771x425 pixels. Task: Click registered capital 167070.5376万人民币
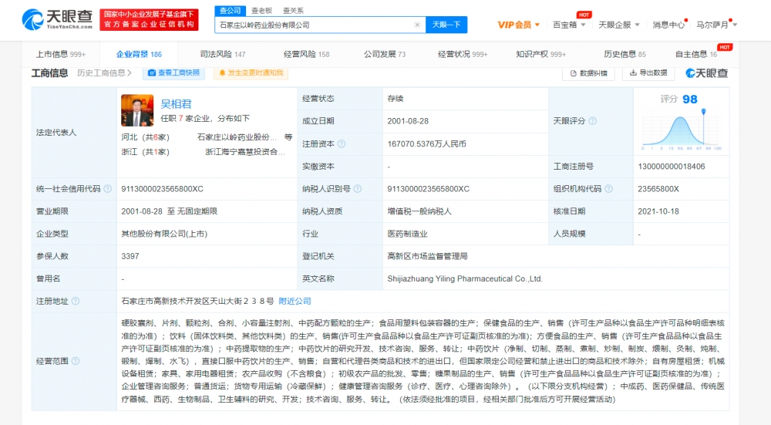427,144
